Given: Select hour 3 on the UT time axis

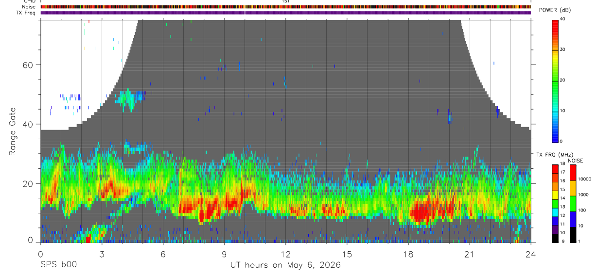Looking at the screenshot, I should 102,254.
